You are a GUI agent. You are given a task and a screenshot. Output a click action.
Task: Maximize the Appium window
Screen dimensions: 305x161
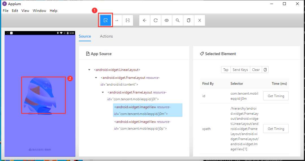coord(284,4)
